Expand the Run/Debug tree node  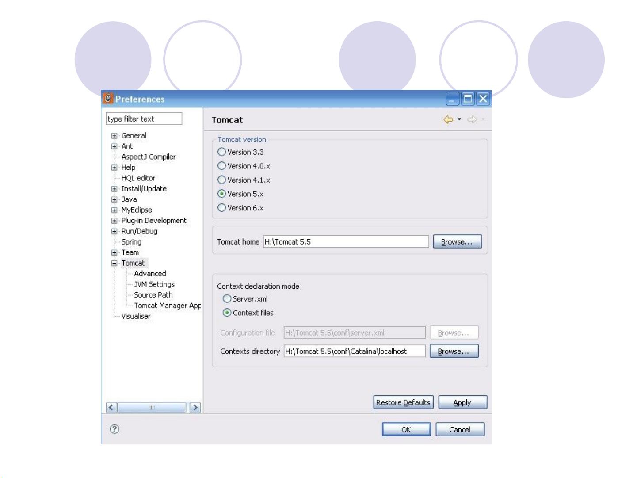pos(114,231)
